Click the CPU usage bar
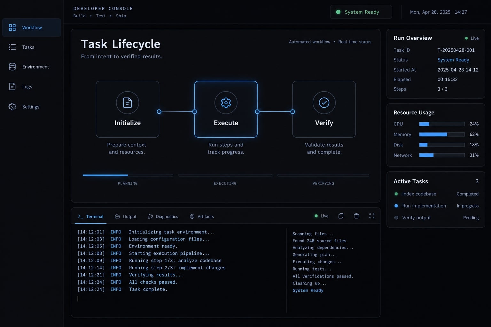 click(x=442, y=124)
